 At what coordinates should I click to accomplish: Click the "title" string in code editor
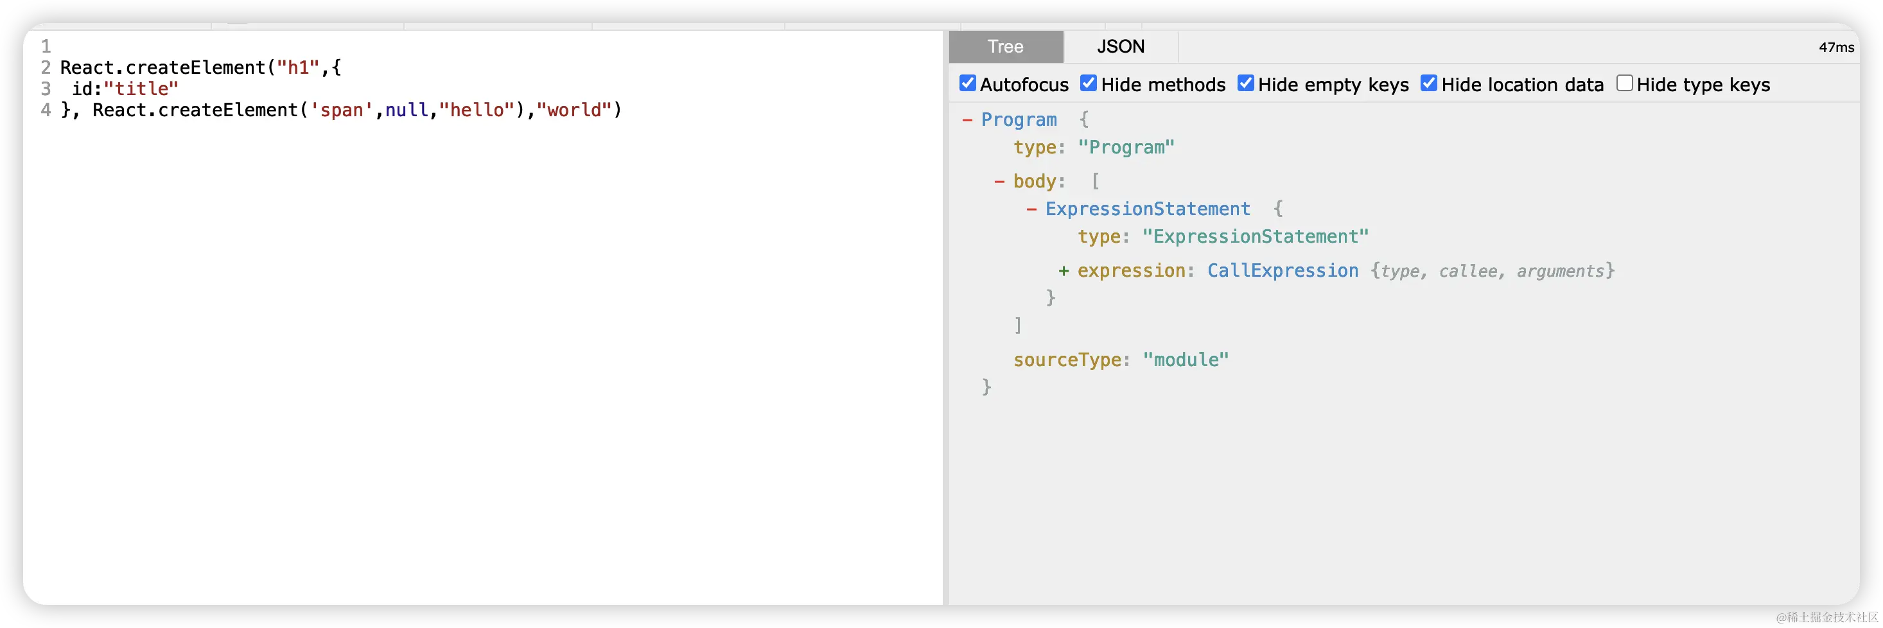point(141,89)
